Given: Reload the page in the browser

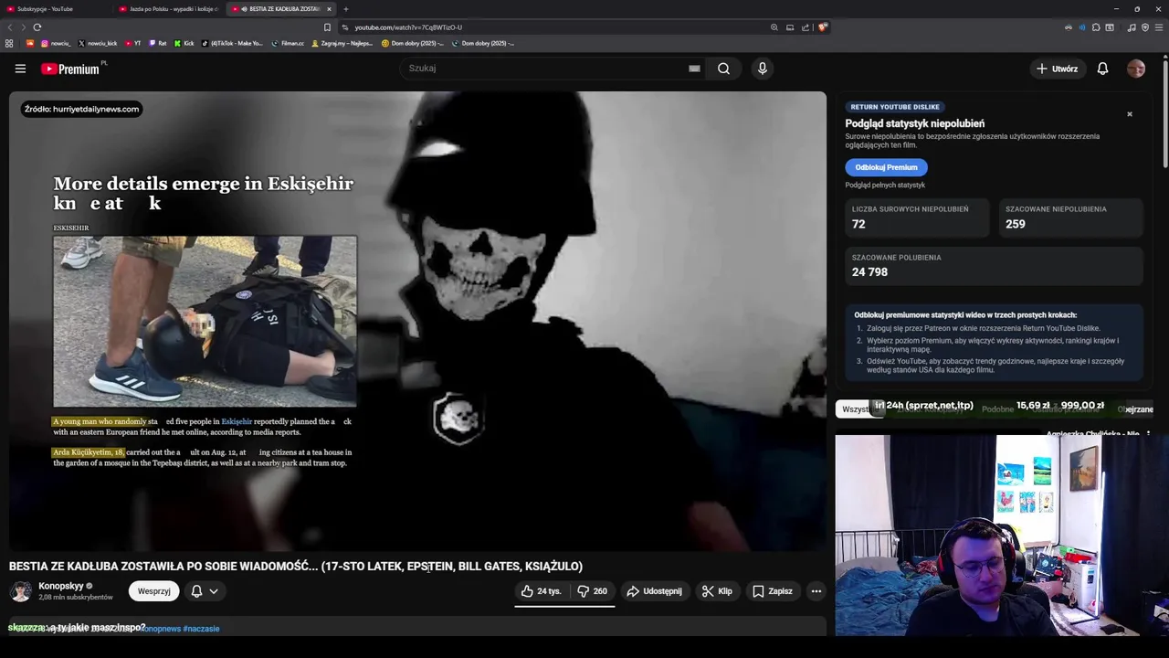Looking at the screenshot, I should [x=37, y=27].
